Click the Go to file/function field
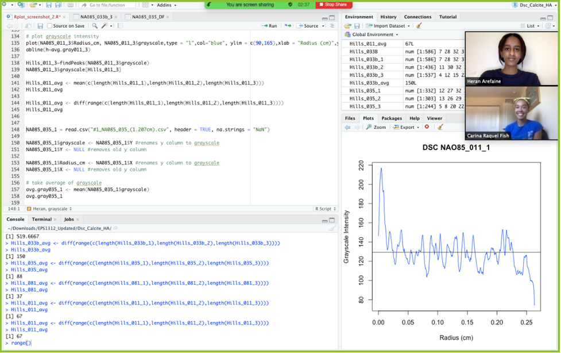Image resolution: width=561 pixels, height=353 pixels. (107, 5)
